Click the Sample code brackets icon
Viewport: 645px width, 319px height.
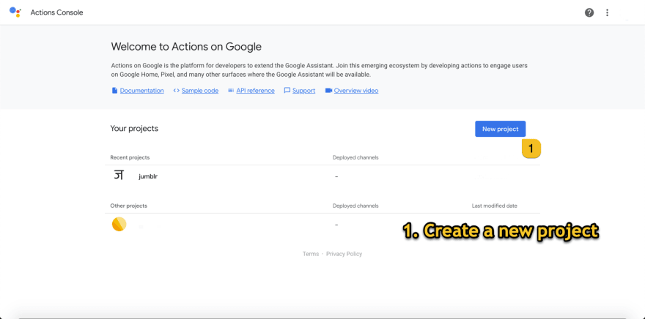(x=176, y=90)
